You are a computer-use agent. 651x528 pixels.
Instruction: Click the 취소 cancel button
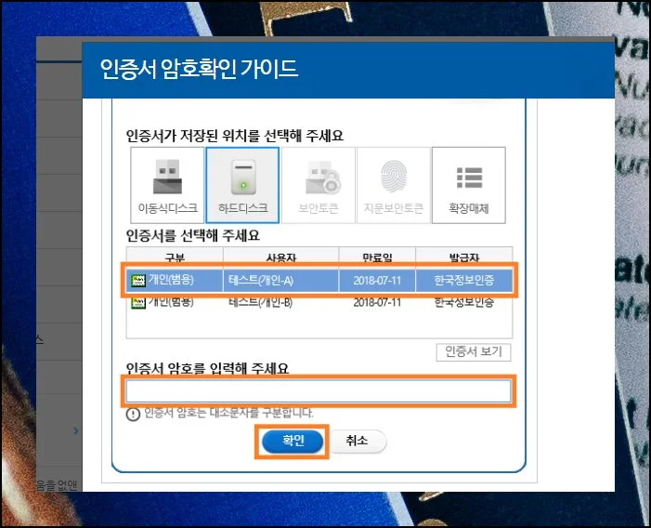[x=357, y=441]
